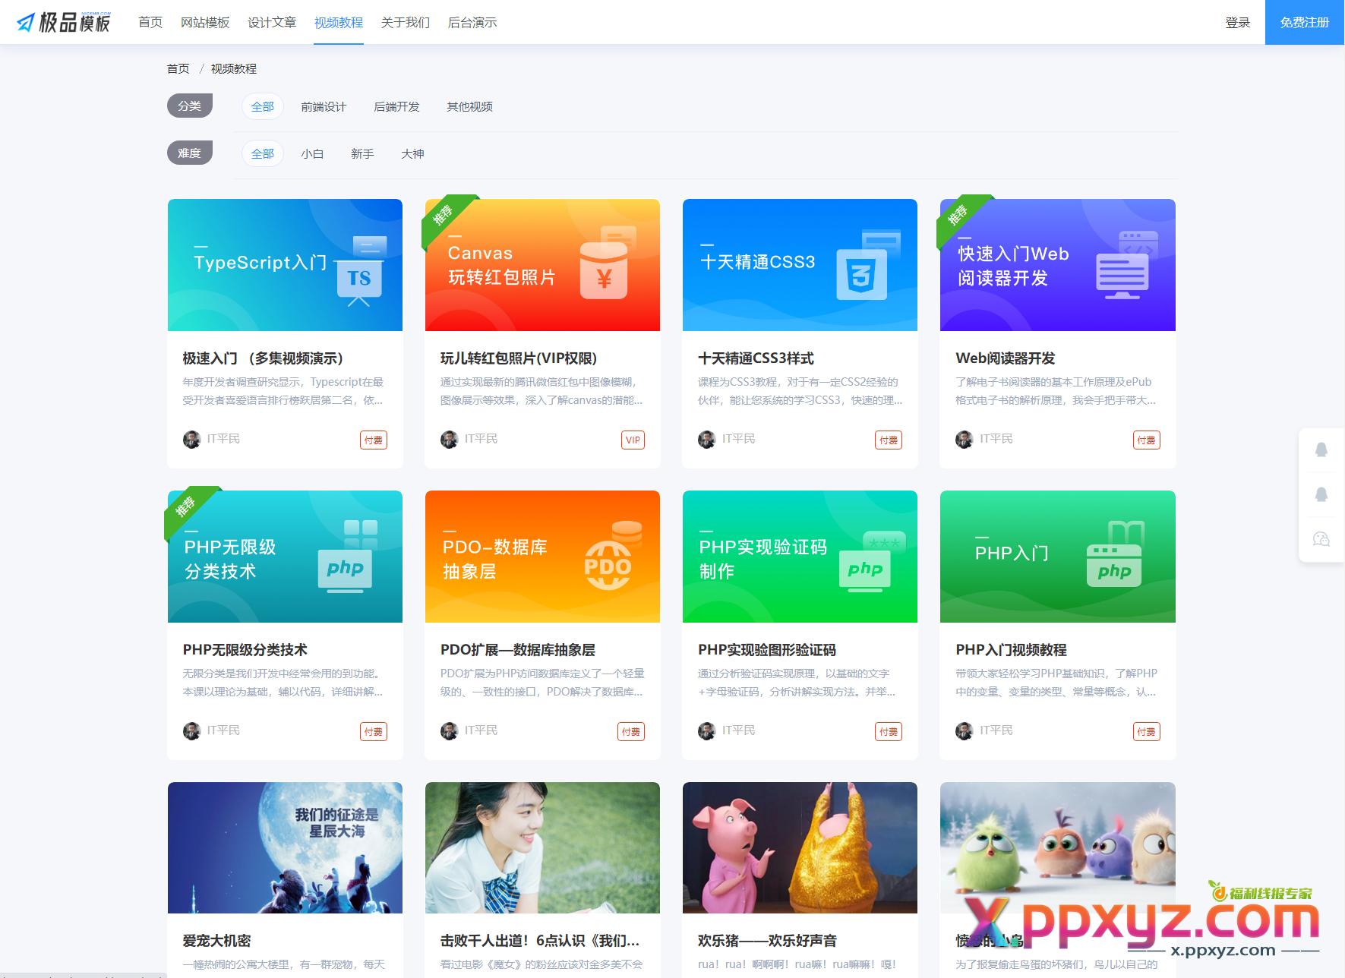1345x978 pixels.
Task: Click author avatar on 十天精通CSS3样式 card
Action: 706,440
